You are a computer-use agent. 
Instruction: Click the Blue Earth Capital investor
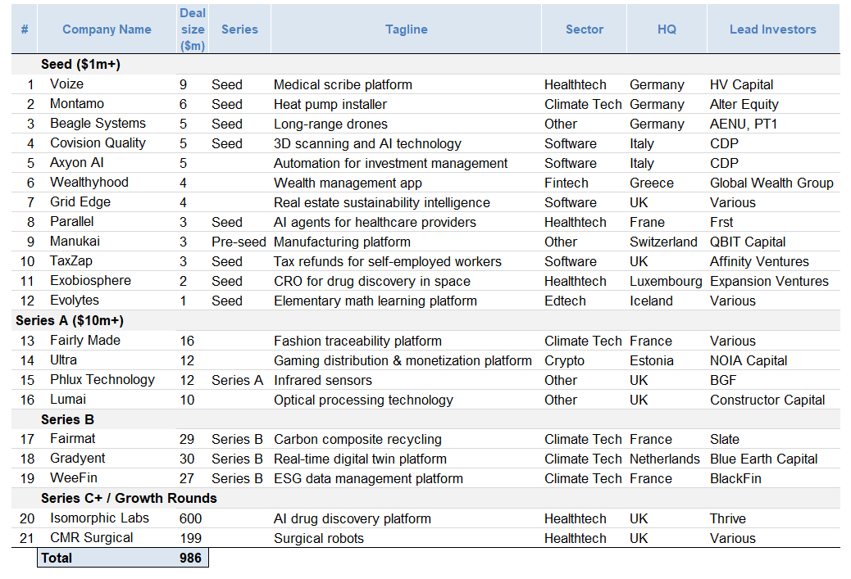763,459
